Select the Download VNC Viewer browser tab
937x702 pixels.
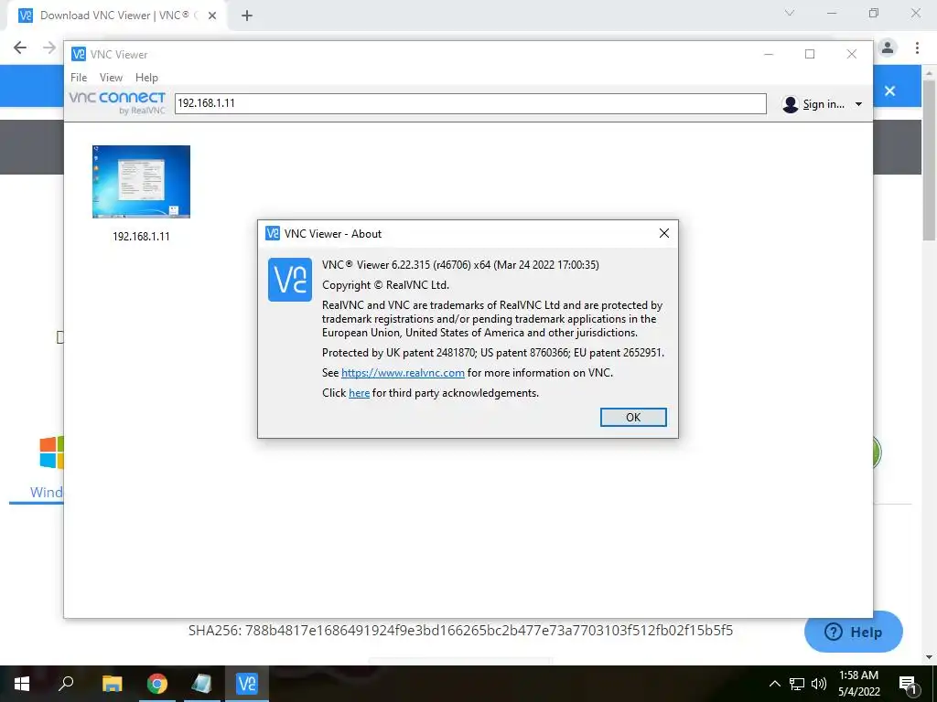pos(116,16)
